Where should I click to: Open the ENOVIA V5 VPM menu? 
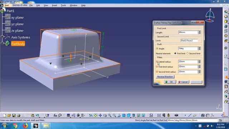[x=20, y=5]
